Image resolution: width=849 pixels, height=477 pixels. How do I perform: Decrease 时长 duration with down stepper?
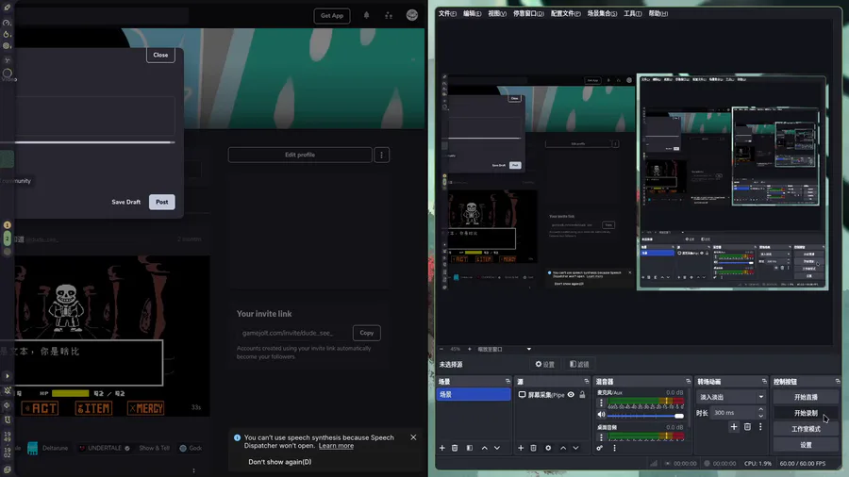click(x=760, y=416)
